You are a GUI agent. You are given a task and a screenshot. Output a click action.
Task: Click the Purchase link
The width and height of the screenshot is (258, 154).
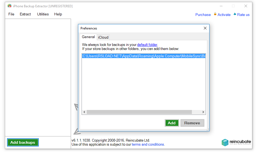(x=203, y=15)
